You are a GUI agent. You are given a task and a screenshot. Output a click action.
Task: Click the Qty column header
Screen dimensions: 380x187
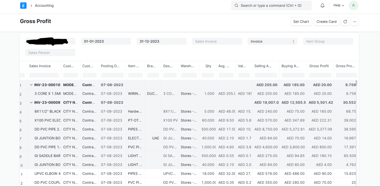click(x=208, y=66)
